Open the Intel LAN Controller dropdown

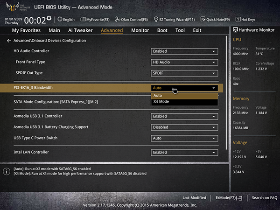pyautogui.click(x=184, y=153)
